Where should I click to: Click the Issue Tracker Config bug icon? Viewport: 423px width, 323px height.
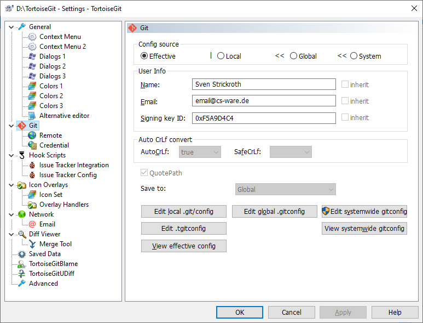[32, 175]
